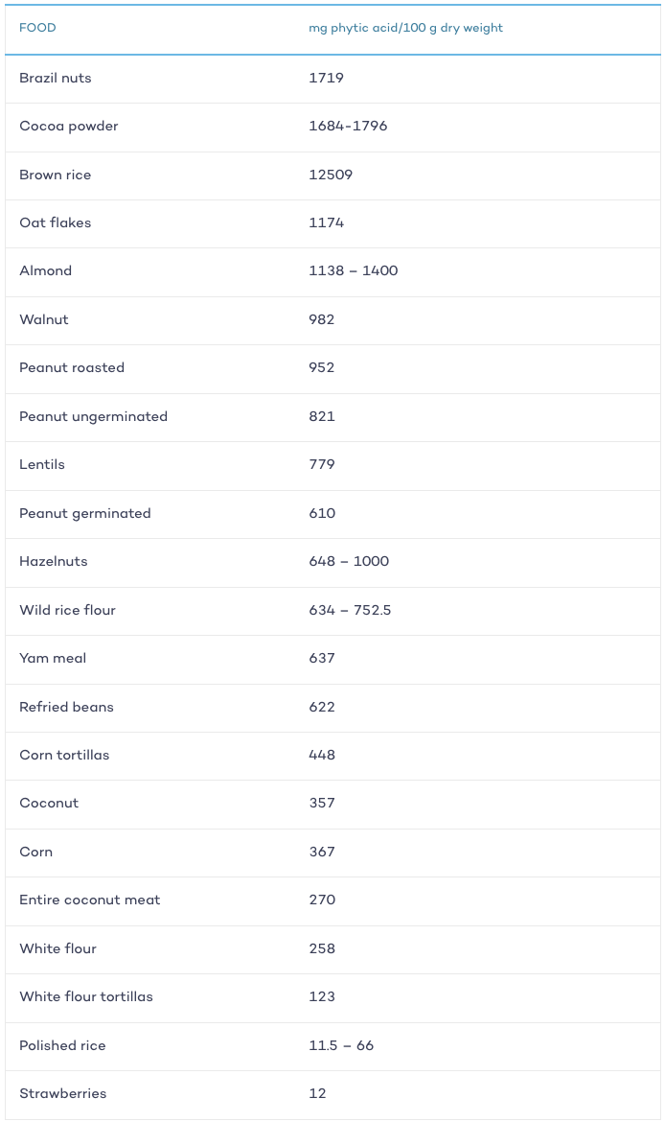Screen dimensions: 665x1122
Task: Click the value 12509 for Brown rice
Action: click(331, 175)
